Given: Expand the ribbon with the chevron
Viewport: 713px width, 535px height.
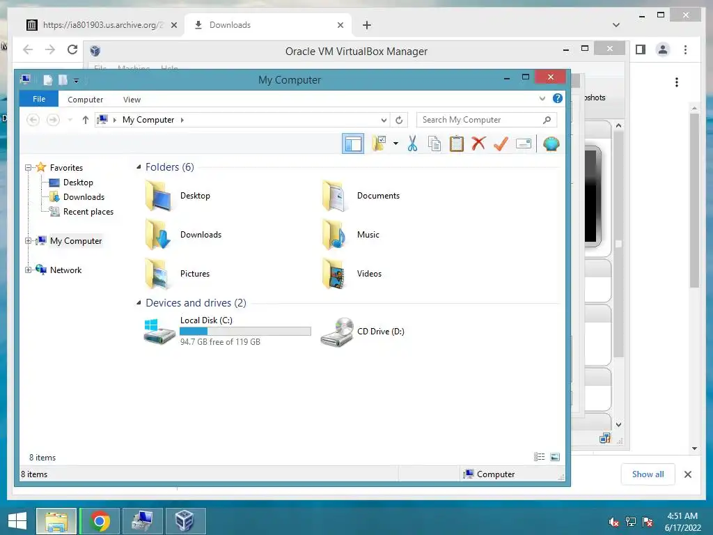Looking at the screenshot, I should point(542,98).
